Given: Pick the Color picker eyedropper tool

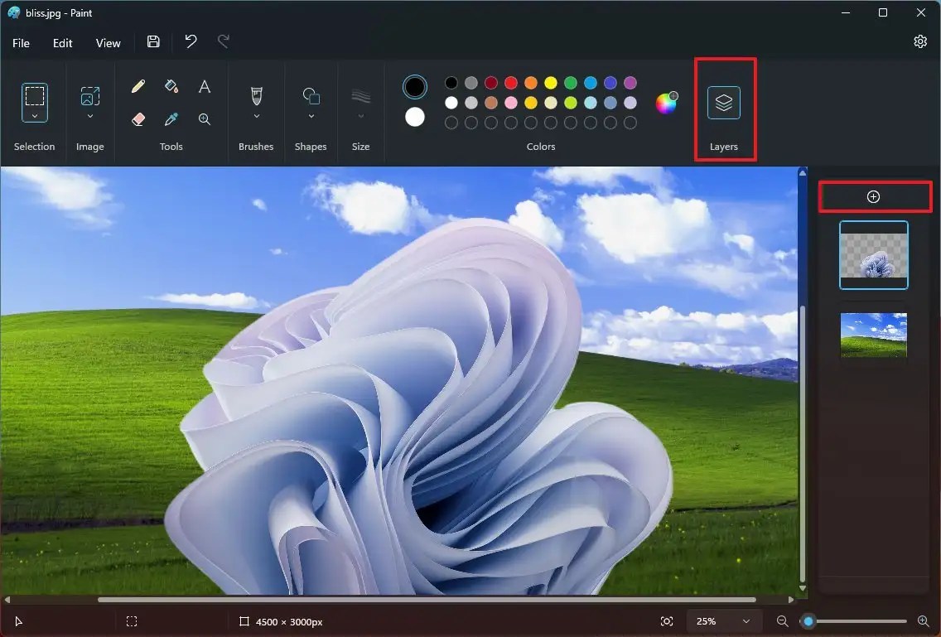Looking at the screenshot, I should tap(171, 119).
